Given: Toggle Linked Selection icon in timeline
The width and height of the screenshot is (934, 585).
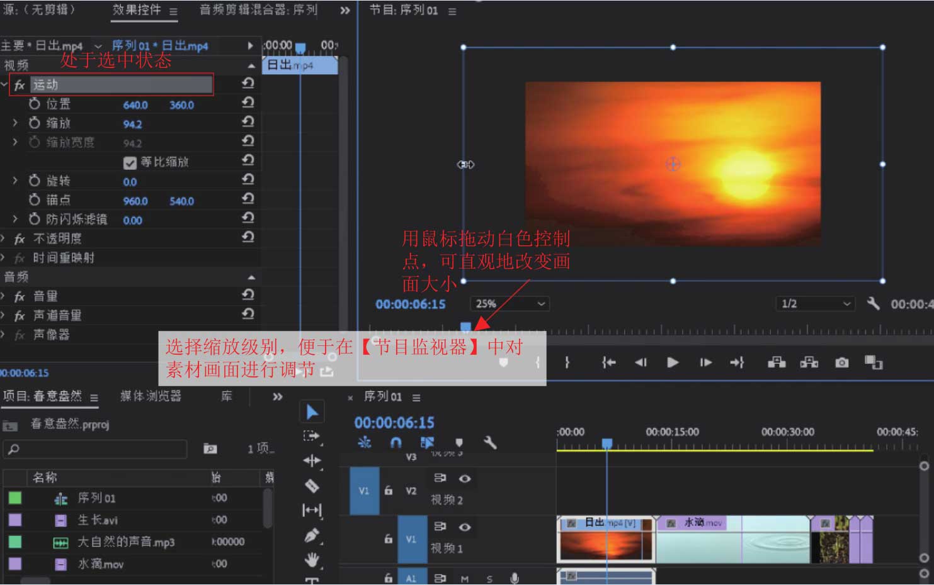Looking at the screenshot, I should (427, 443).
